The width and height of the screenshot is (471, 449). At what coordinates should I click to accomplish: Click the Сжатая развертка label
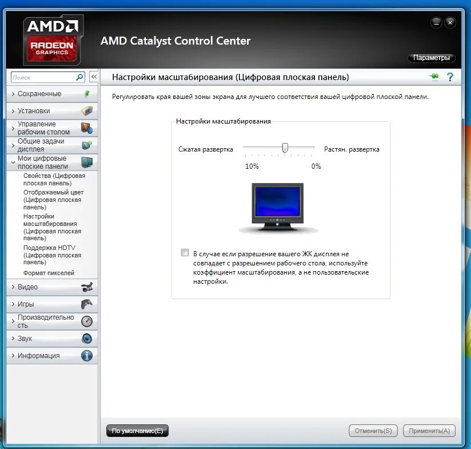tap(205, 149)
